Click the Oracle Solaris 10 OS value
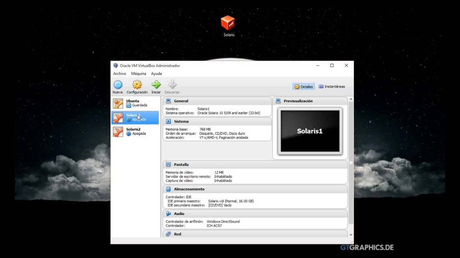This screenshot has width=460, height=258. pos(229,113)
